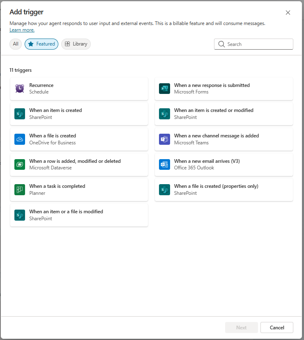Click the Microsoft Dataverse icon
Screen dimensions: 304x340
click(x=20, y=164)
